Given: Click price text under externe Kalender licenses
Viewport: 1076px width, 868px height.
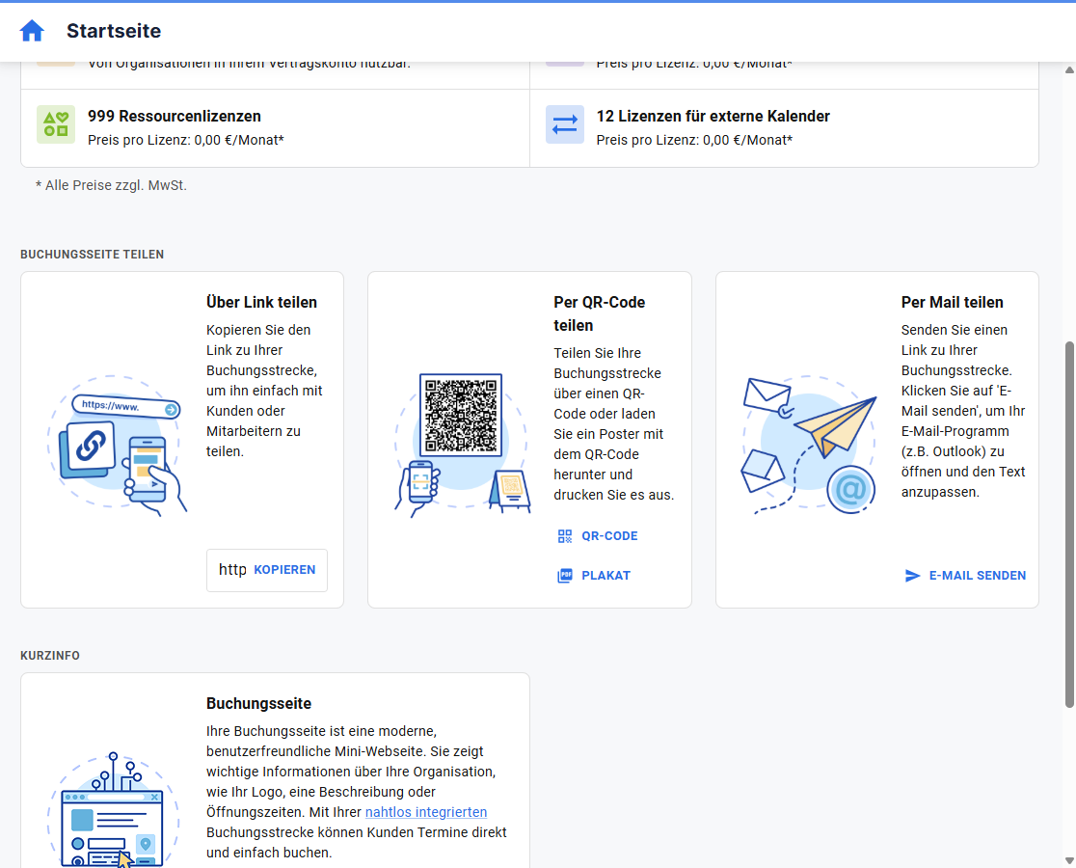Looking at the screenshot, I should click(694, 140).
